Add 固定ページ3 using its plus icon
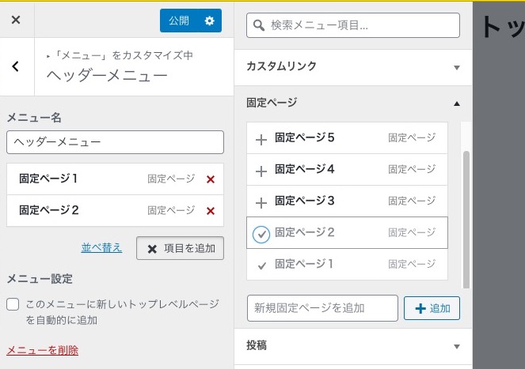Image resolution: width=525 pixels, height=369 pixels. pos(261,201)
